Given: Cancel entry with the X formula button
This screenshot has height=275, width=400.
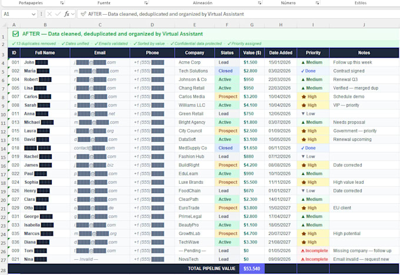Looking at the screenshot, I should pyautogui.click(x=49, y=14).
